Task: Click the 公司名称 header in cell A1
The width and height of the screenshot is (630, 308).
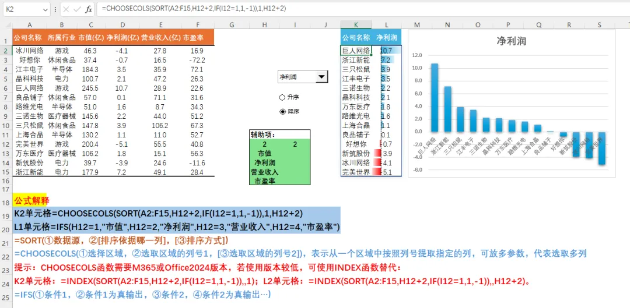Action: 29,38
